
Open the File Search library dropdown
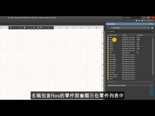[130, 28]
